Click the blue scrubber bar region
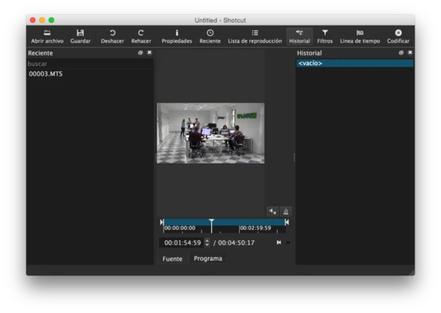This screenshot has width=441, height=313. 224,222
